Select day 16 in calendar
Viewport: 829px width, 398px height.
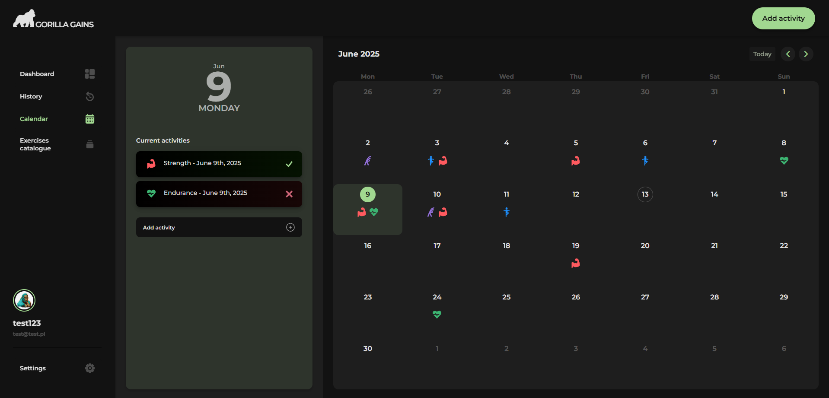pos(368,246)
